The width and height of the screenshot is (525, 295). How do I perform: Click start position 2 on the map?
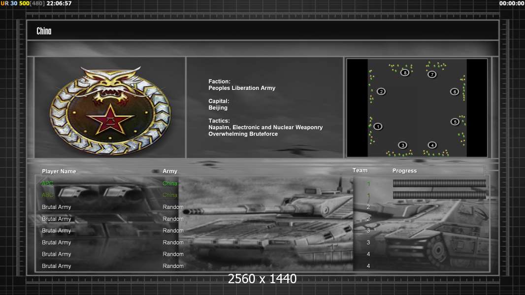381,91
